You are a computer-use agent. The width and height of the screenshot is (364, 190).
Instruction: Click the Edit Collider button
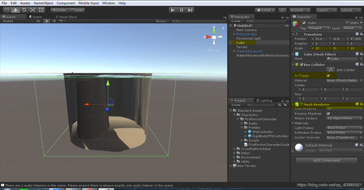pyautogui.click(x=330, y=70)
